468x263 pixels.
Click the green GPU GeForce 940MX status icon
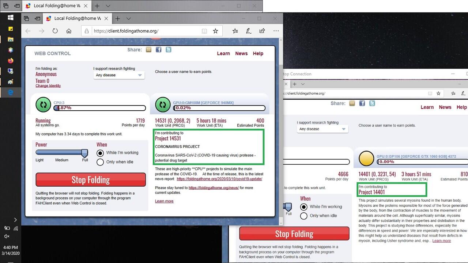pos(163,104)
